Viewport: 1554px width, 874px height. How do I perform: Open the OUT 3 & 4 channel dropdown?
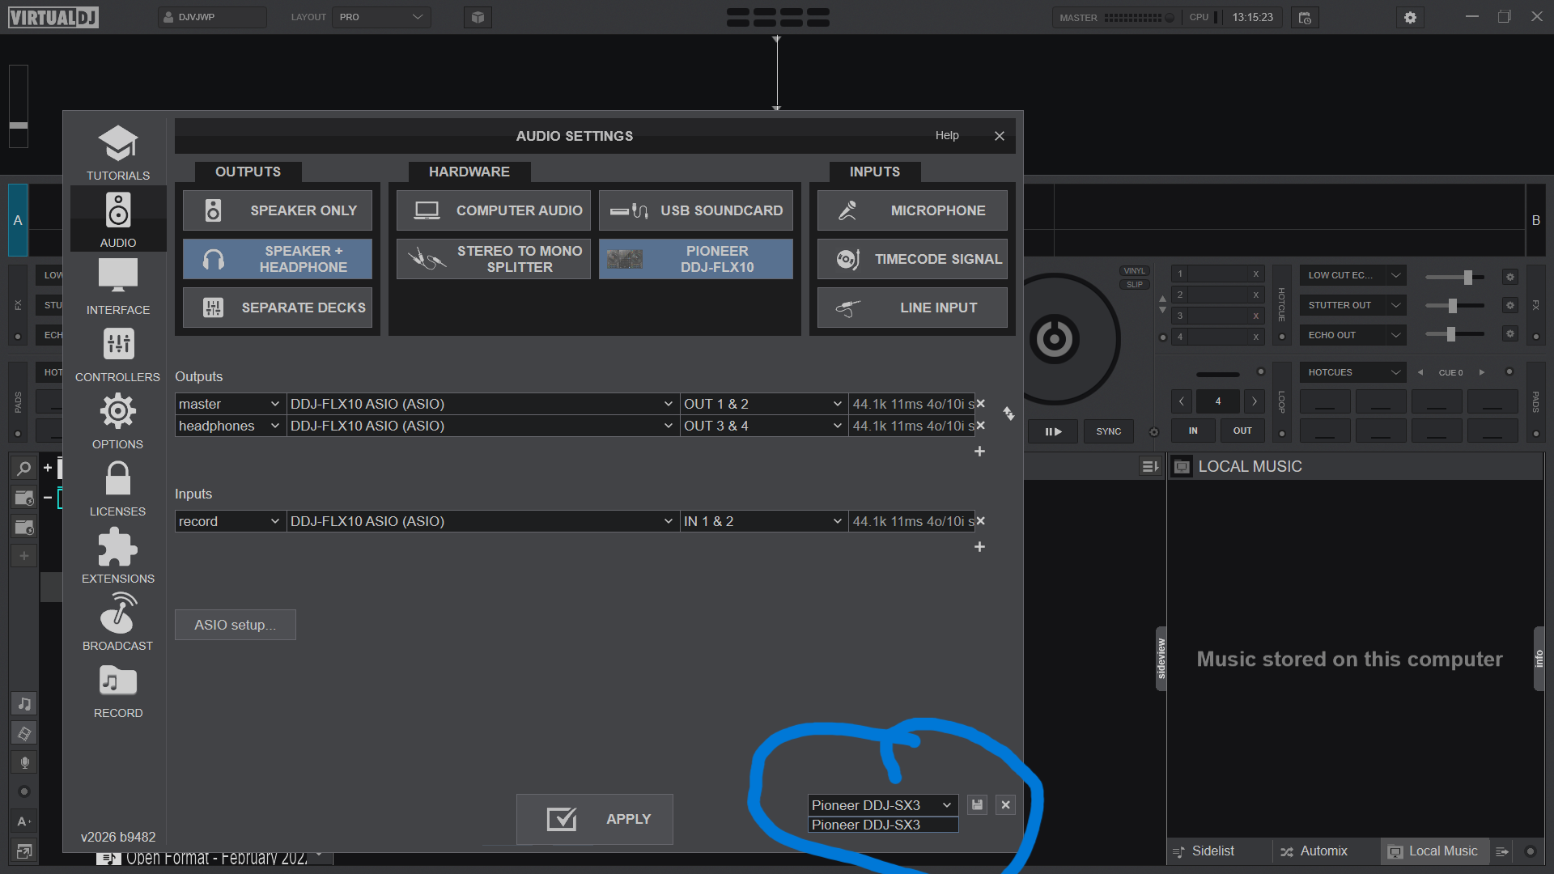coord(763,426)
